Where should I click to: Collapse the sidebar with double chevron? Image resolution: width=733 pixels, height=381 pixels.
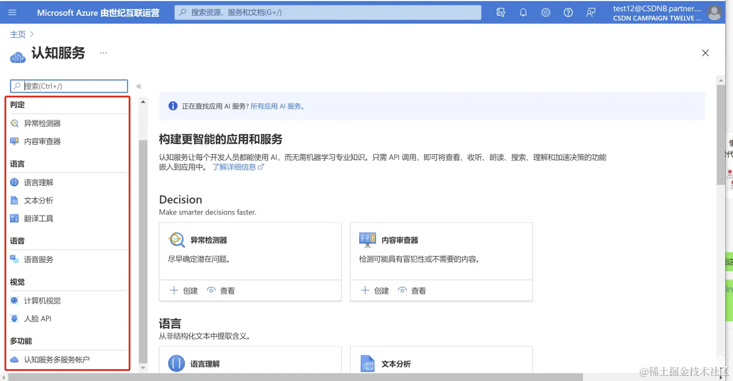point(139,86)
